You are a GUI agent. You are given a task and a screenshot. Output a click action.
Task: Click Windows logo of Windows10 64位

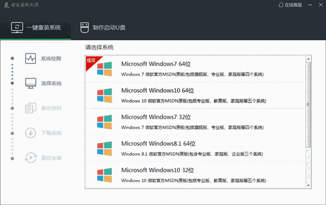(x=104, y=95)
